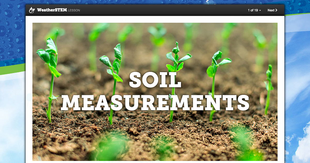Select the LESSON label in the top bar
The height and width of the screenshot is (163, 310).
tap(74, 10)
